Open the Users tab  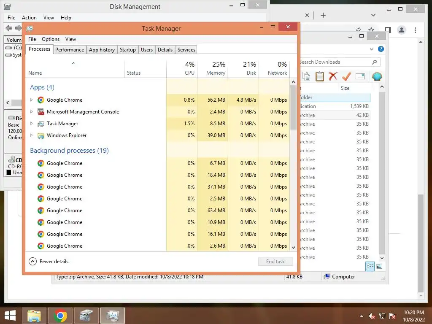pos(146,50)
